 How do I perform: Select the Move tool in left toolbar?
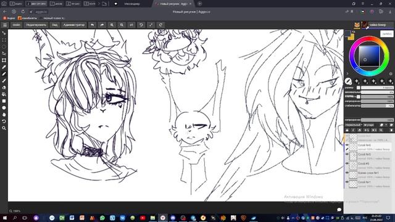point(4,33)
